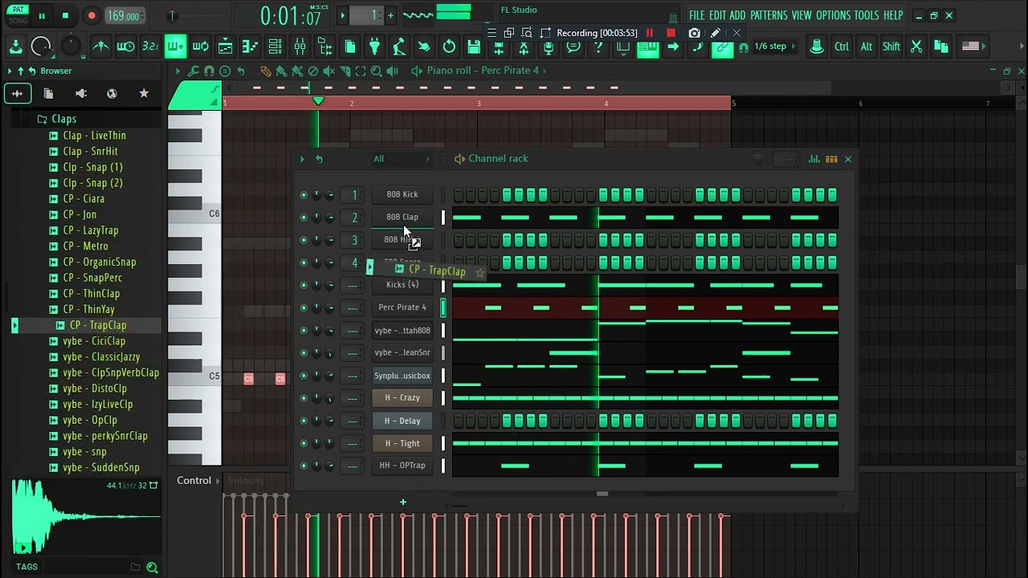
Task: Toggle the SONG mode button
Action: [18, 20]
